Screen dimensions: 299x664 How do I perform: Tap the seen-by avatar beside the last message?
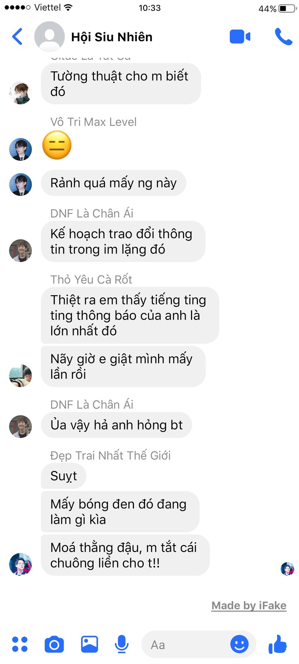click(287, 569)
